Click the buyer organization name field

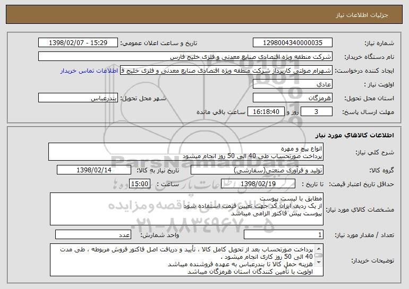coord(185,57)
